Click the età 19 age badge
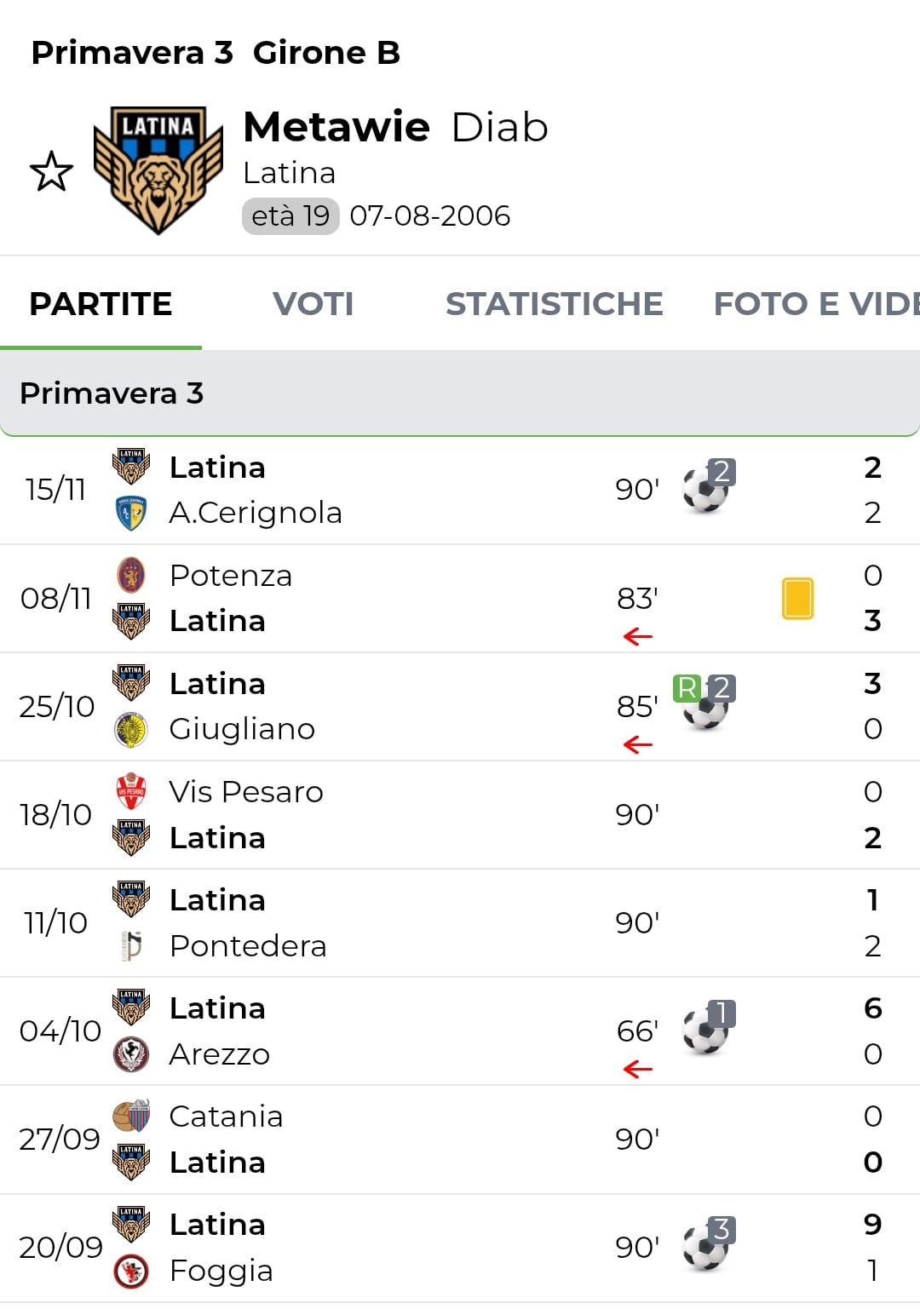The height and width of the screenshot is (1309, 920). pos(290,216)
